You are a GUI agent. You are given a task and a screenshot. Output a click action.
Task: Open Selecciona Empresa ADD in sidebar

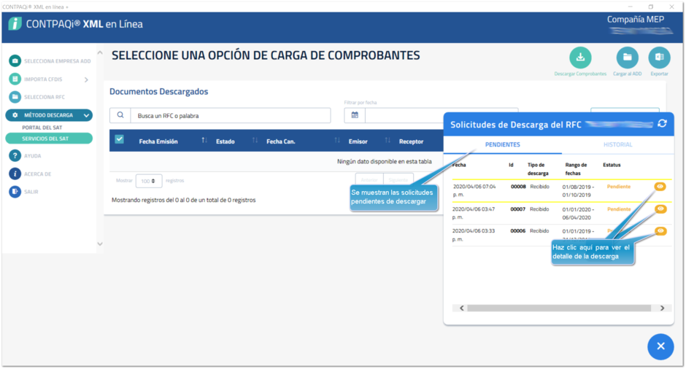pos(50,61)
